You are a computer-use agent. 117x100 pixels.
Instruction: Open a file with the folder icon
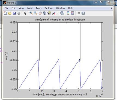[10, 13]
